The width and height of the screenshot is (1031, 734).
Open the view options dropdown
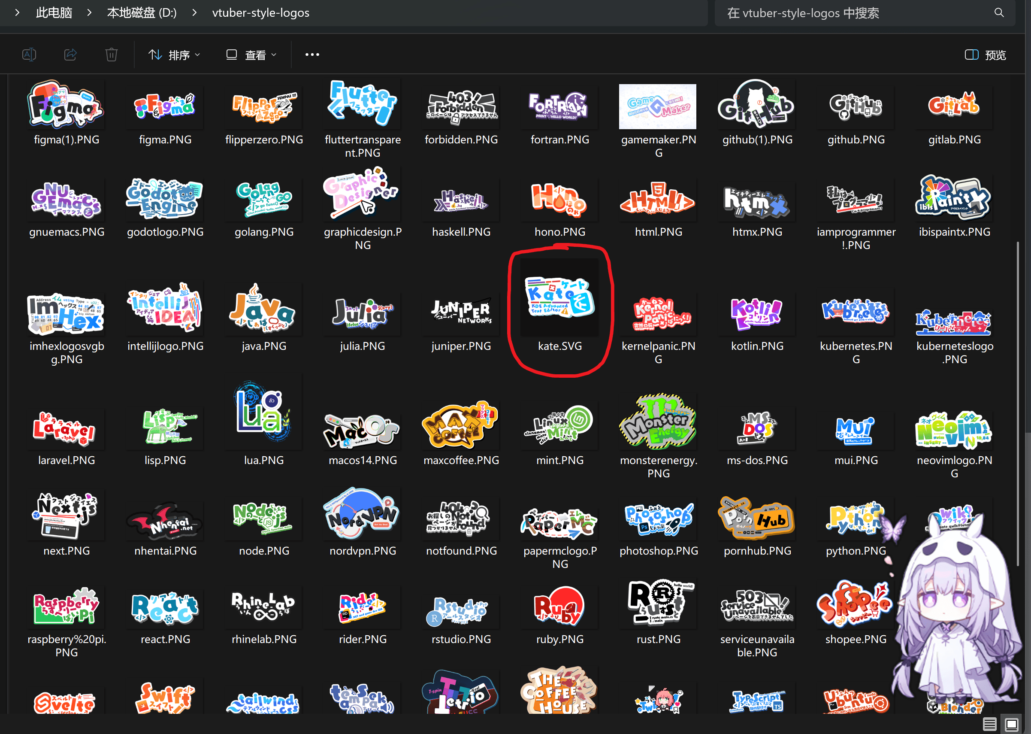251,55
